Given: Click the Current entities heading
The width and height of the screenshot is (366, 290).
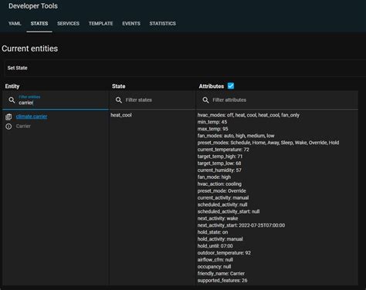Looking at the screenshot, I should tap(29, 49).
